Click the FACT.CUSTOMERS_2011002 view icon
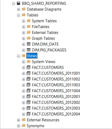 [x=28, y=79]
